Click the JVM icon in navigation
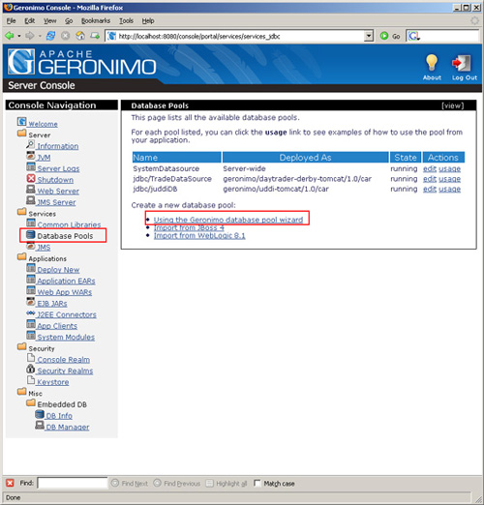The image size is (484, 505). pyautogui.click(x=31, y=156)
